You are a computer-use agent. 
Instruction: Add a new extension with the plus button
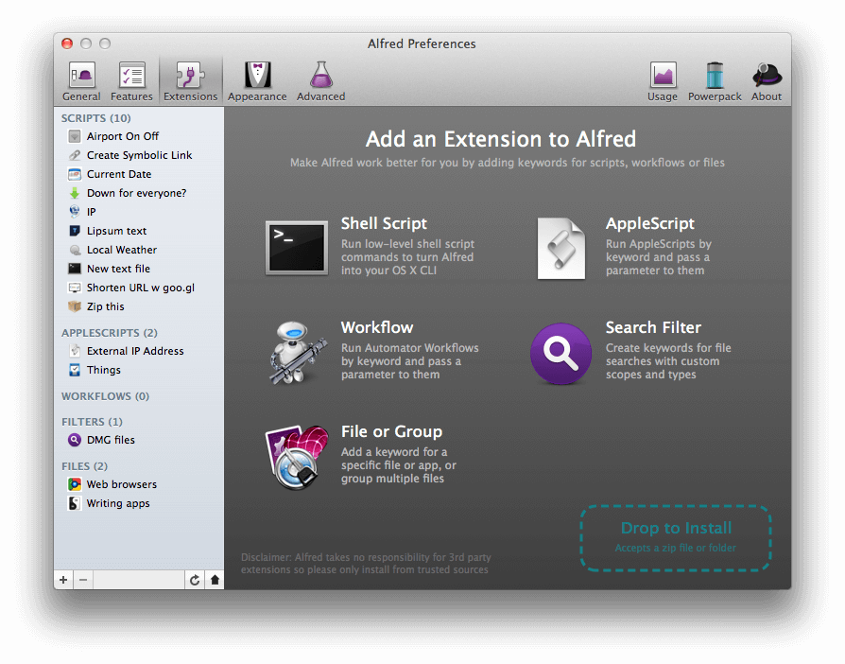click(x=62, y=579)
